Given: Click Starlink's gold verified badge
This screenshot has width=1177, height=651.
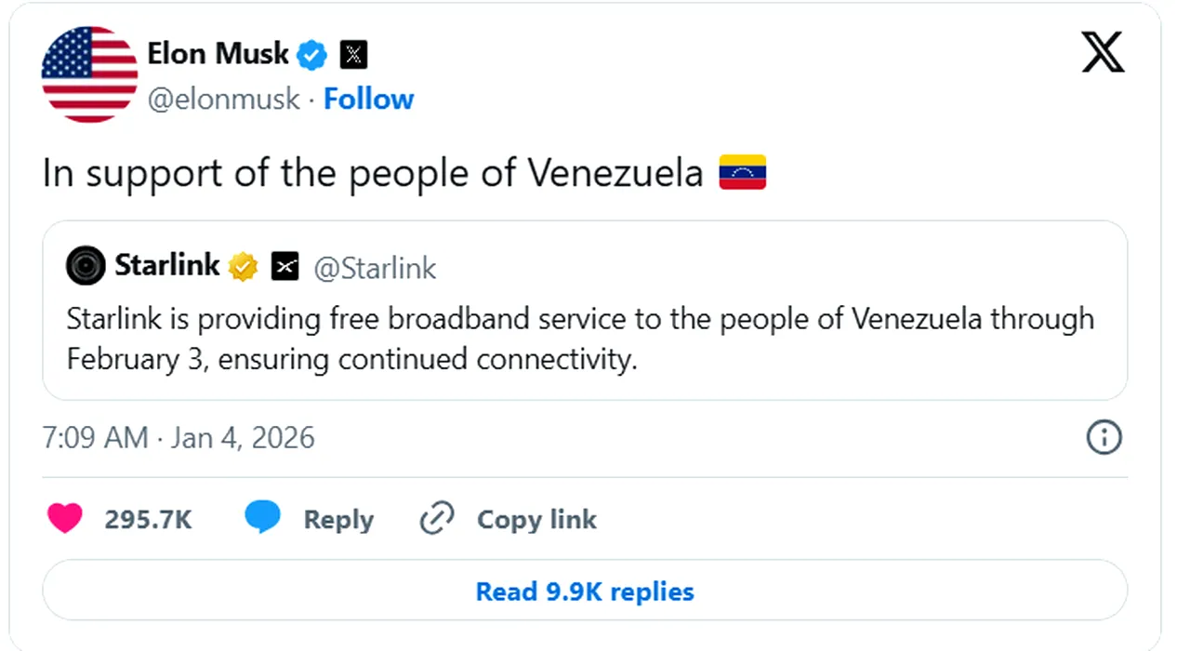Looking at the screenshot, I should click(244, 267).
